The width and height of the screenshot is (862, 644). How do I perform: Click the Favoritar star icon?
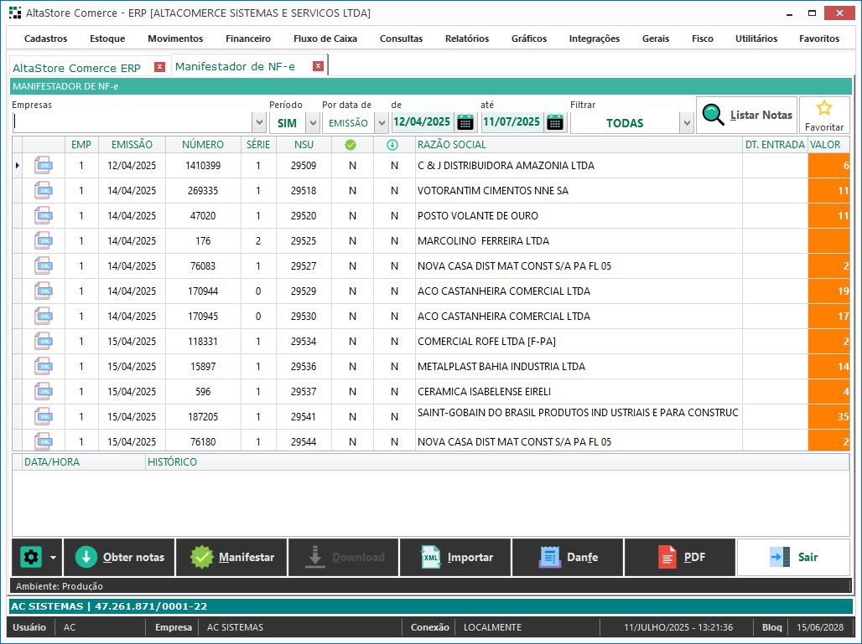pos(823,108)
